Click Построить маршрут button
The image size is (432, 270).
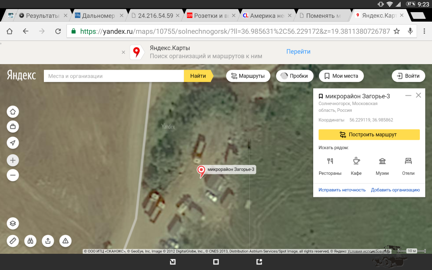click(x=369, y=135)
